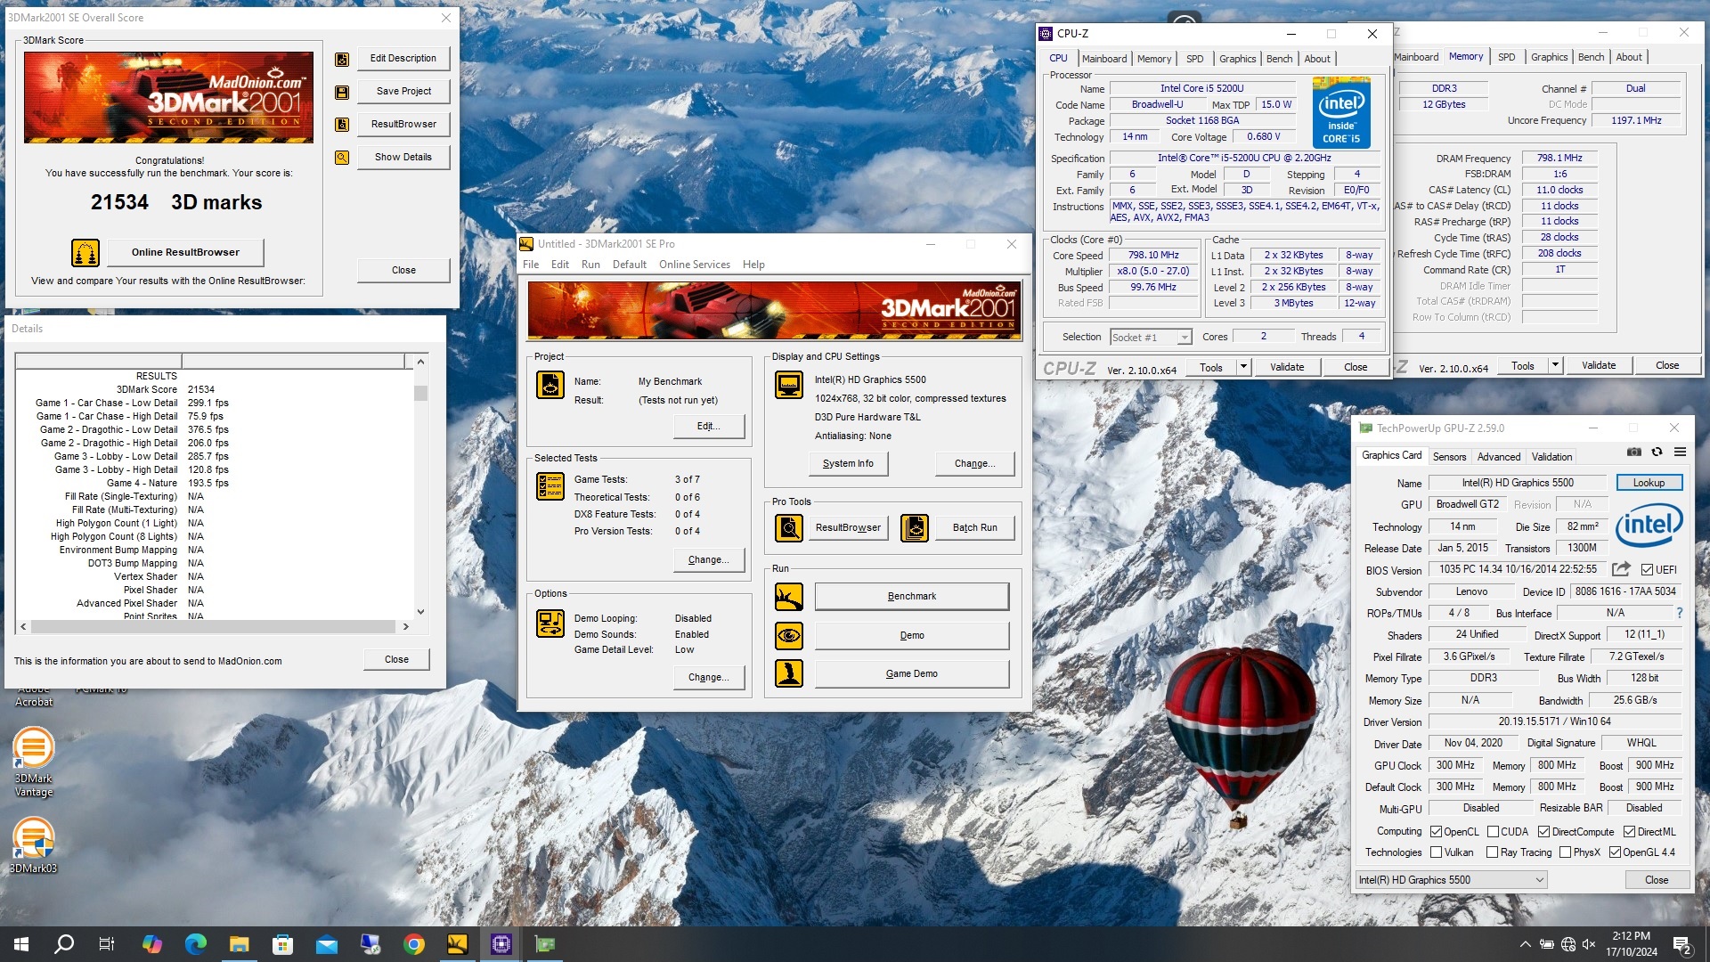Switch to the SPD tab in back CPU-Z window

tap(1506, 57)
